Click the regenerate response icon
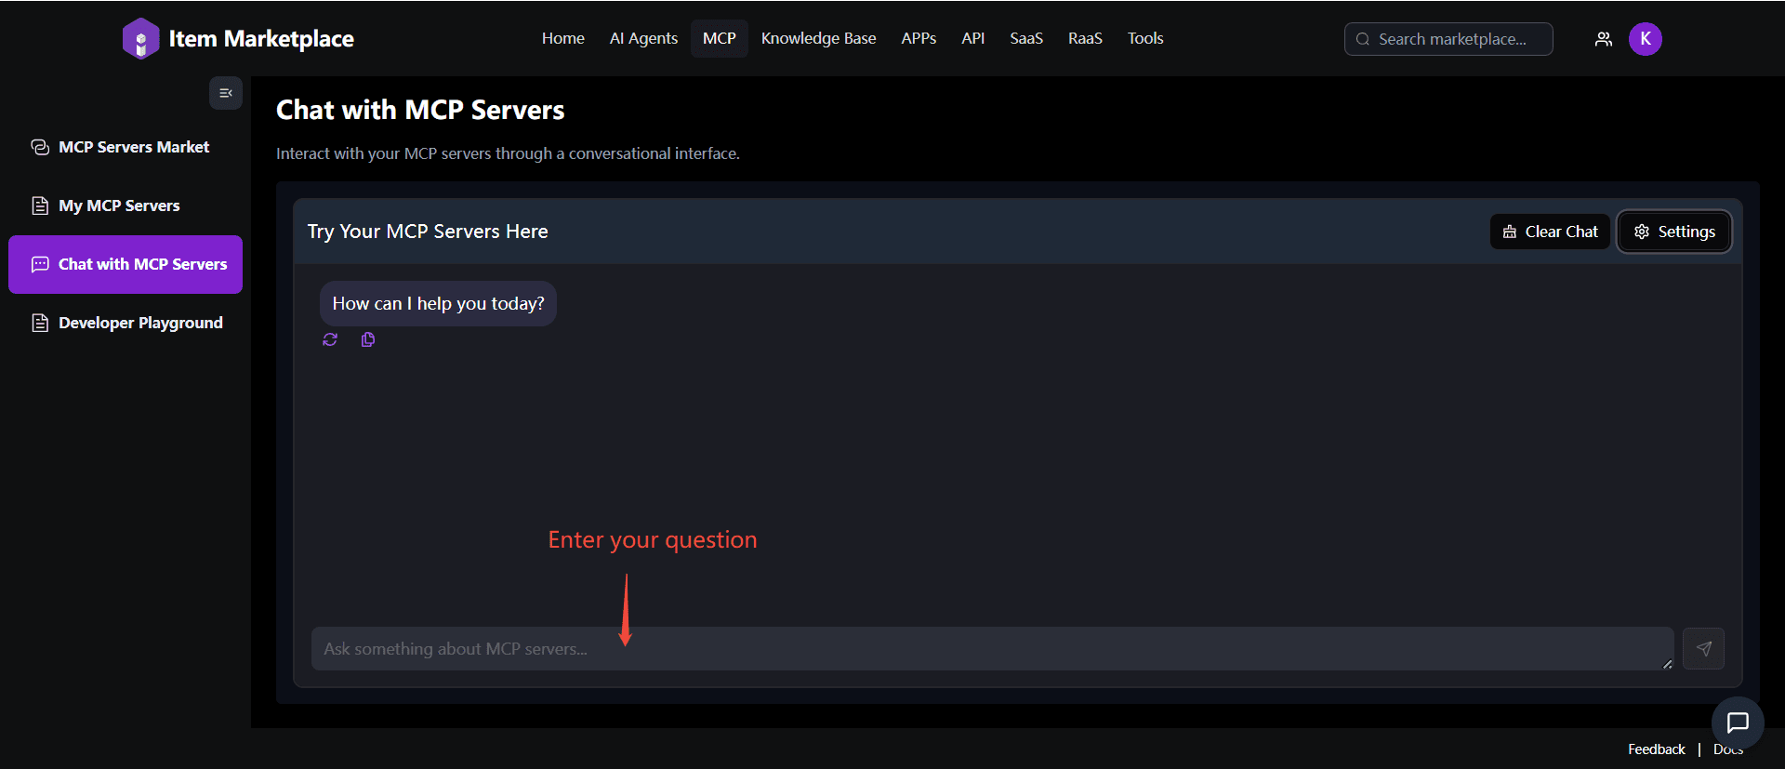The height and width of the screenshot is (769, 1785). point(330,339)
